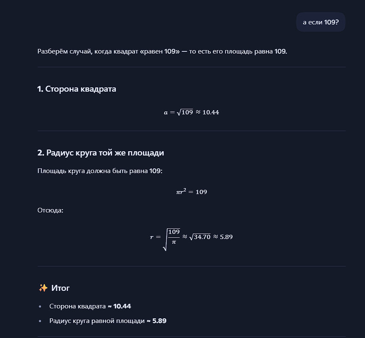Click the bold 10.44 value in summary

point(122,306)
